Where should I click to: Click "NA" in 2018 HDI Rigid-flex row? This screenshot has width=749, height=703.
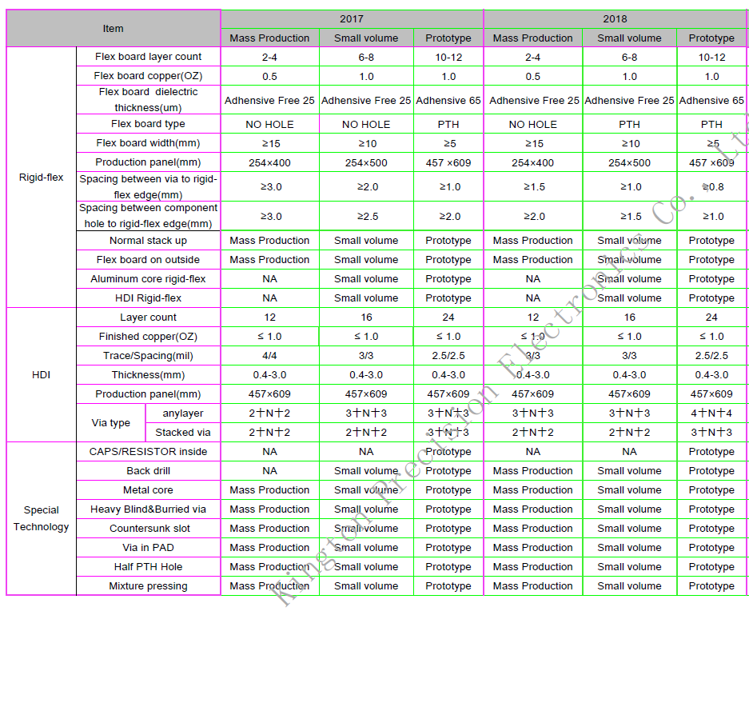(532, 298)
